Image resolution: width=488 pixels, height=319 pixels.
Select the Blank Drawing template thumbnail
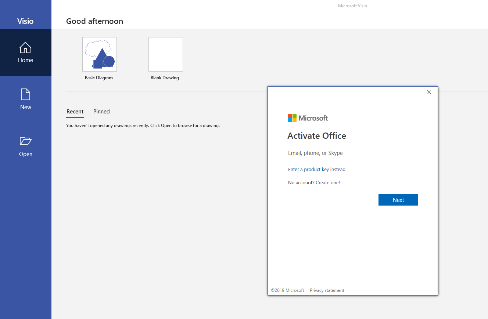[x=166, y=54]
